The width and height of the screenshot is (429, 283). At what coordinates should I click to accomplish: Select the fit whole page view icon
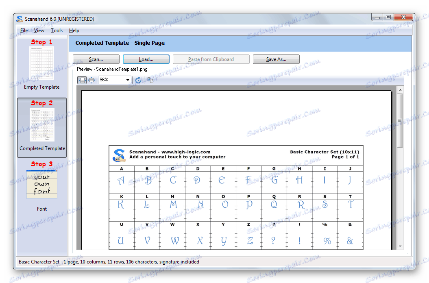91,80
